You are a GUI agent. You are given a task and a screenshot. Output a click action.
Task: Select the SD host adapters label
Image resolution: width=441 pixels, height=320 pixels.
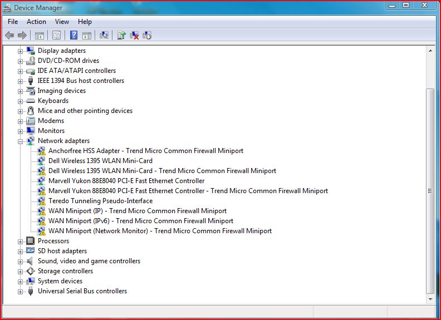pyautogui.click(x=62, y=251)
